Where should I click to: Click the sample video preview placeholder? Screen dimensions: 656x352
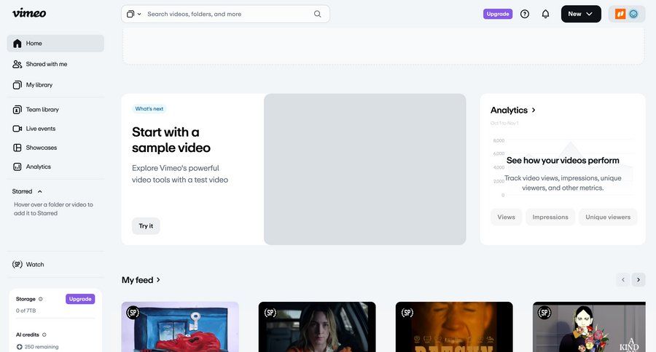tap(365, 169)
